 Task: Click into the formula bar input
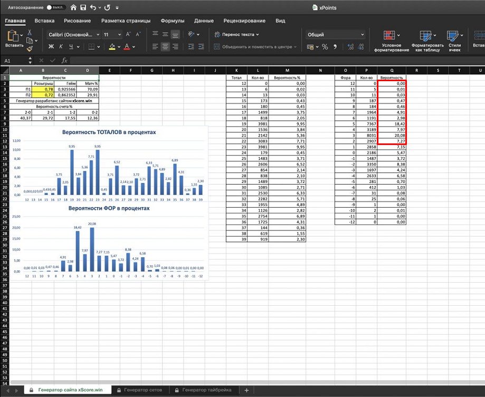click(277, 61)
